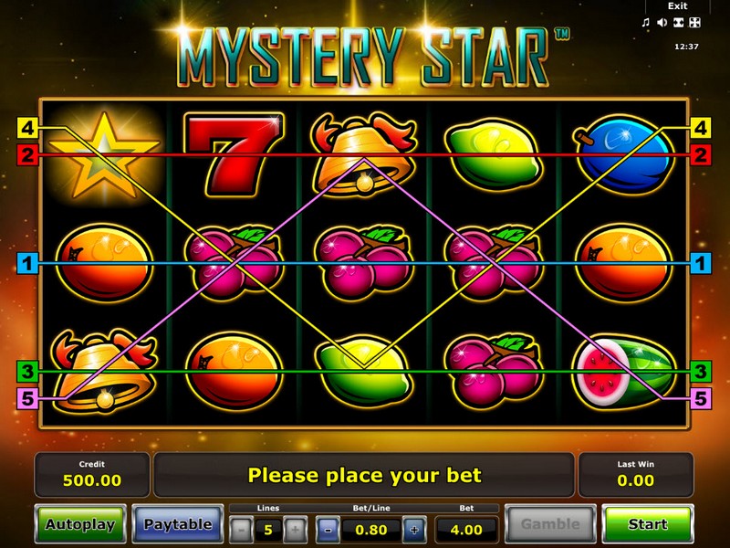This screenshot has height=548, width=730.
Task: Start the spin
Action: coord(648,523)
